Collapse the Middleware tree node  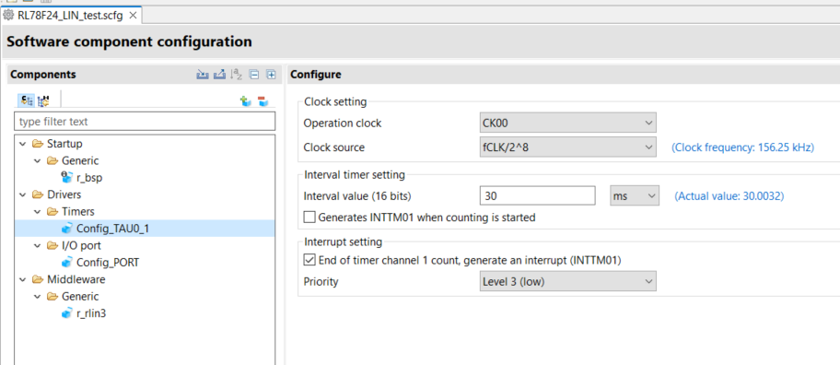pyautogui.click(x=22, y=279)
